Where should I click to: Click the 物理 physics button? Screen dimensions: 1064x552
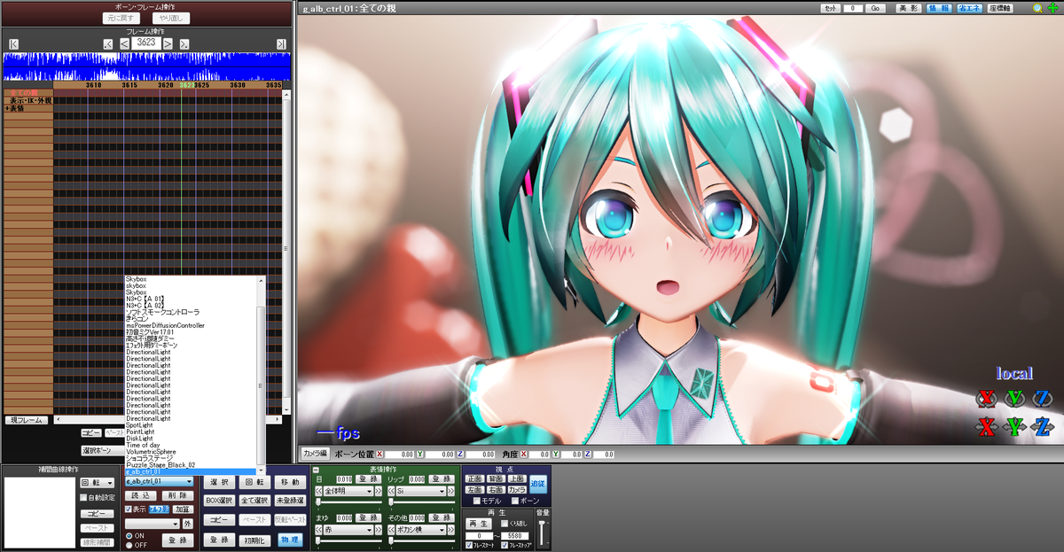(290, 540)
